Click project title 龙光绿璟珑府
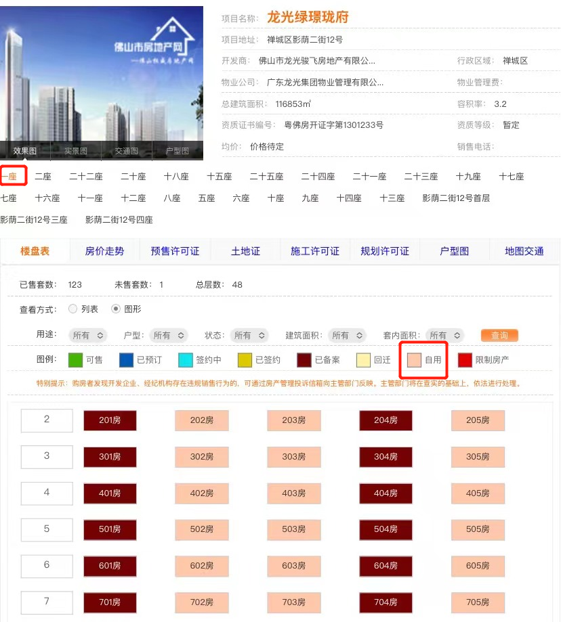 click(308, 17)
